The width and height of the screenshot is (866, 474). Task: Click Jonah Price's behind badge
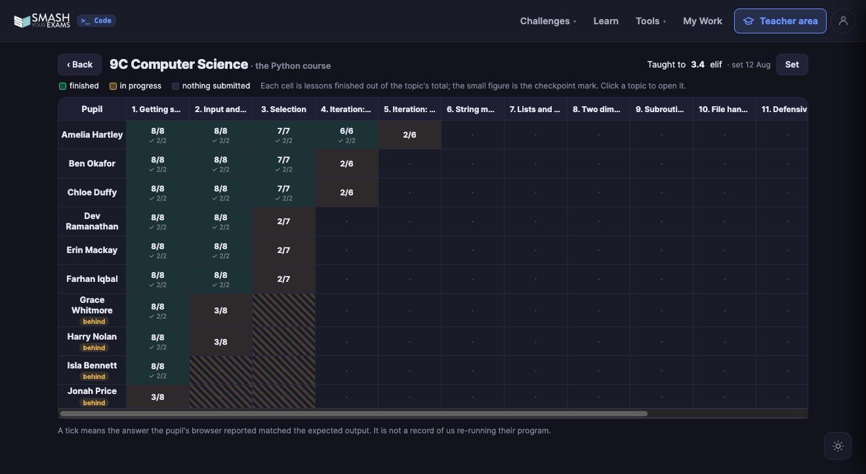coord(94,403)
